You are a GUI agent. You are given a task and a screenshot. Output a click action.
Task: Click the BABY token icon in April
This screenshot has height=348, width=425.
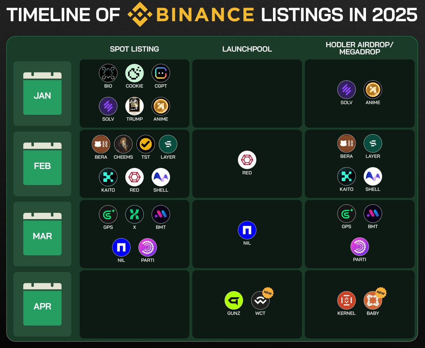[x=373, y=301]
